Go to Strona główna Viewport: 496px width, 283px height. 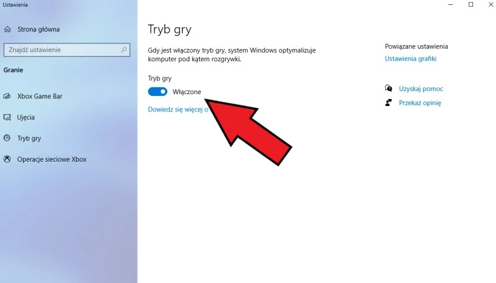38,29
